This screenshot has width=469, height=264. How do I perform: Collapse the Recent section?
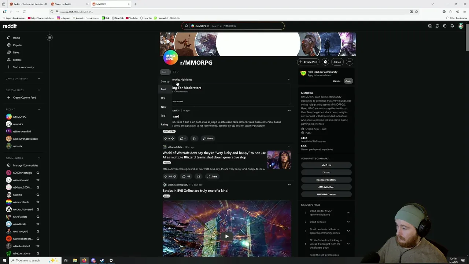click(x=39, y=109)
